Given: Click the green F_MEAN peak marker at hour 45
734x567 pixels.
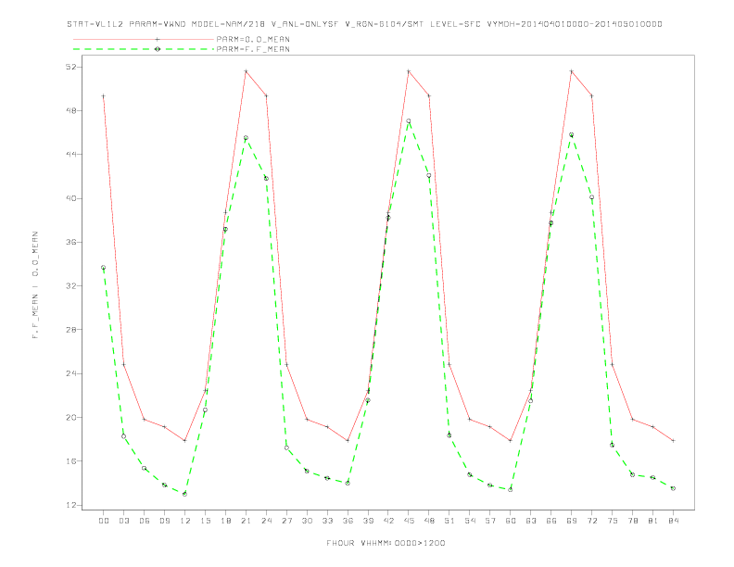Looking at the screenshot, I should [409, 121].
